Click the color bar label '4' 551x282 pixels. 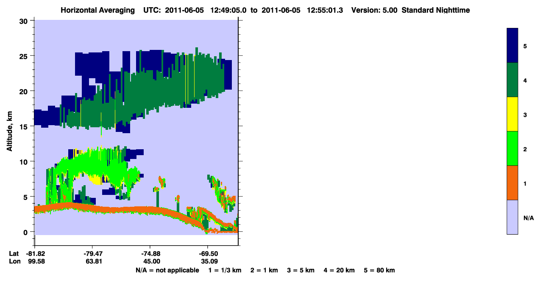(525, 80)
